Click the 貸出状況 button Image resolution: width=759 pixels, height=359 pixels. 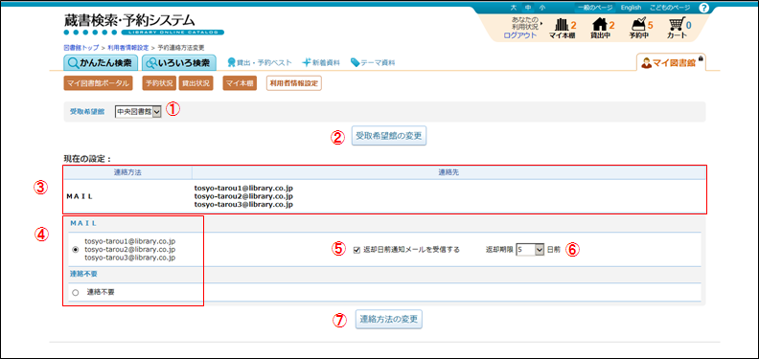click(x=195, y=83)
